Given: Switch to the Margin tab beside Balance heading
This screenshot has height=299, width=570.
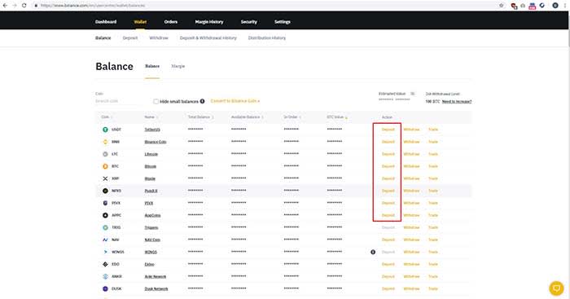Looking at the screenshot, I should [x=178, y=66].
